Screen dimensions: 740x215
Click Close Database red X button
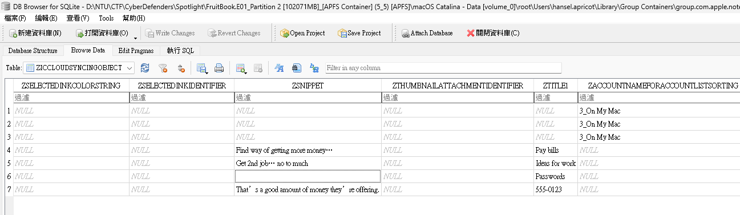pyautogui.click(x=493, y=33)
